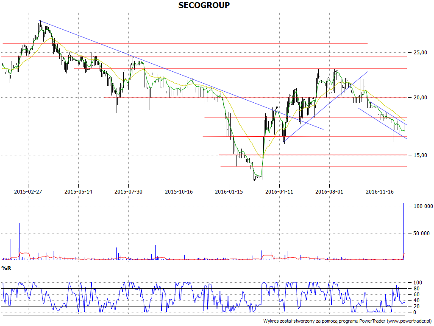Click the 80 level on %R scale
Viewport: 434px width, 326px height.
coord(417,289)
